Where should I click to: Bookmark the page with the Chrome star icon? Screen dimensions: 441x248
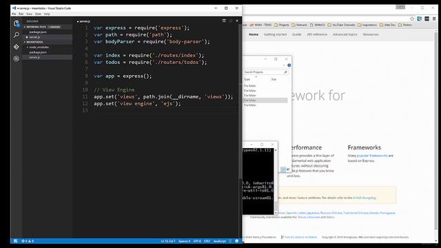(412, 19)
